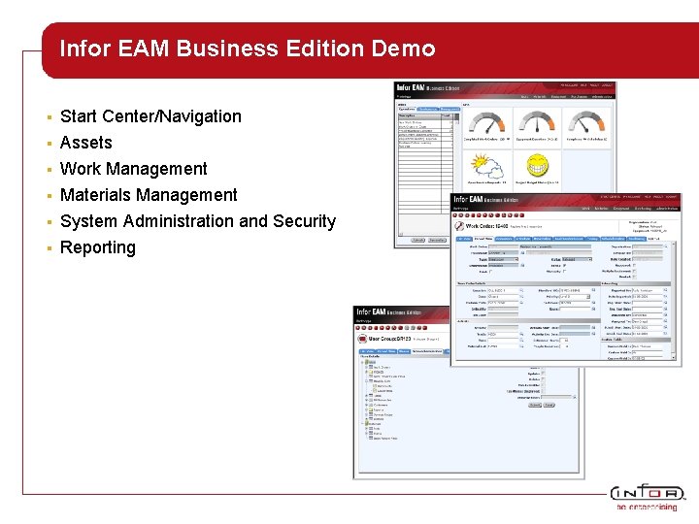Click the yellow smiley face KPI icon
The height and width of the screenshot is (524, 699).
click(x=537, y=165)
